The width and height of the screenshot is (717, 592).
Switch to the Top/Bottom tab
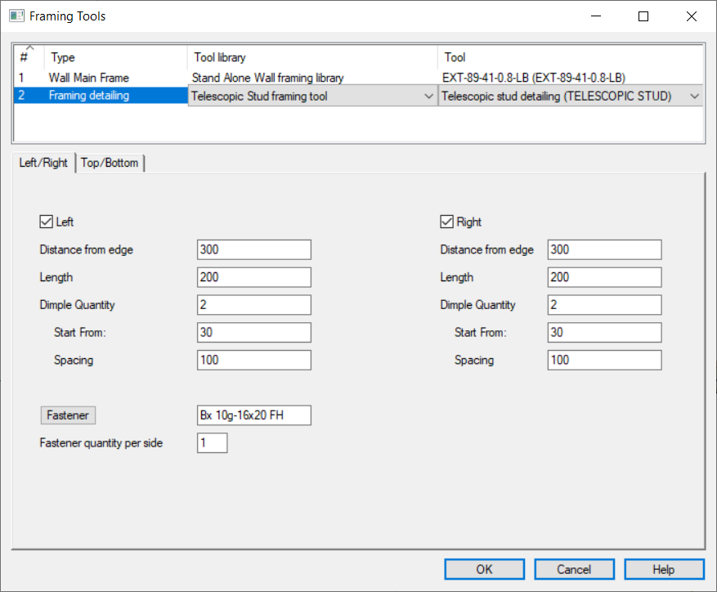111,163
